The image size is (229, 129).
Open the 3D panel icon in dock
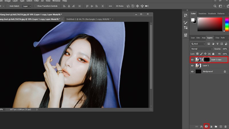click(x=185, y=35)
